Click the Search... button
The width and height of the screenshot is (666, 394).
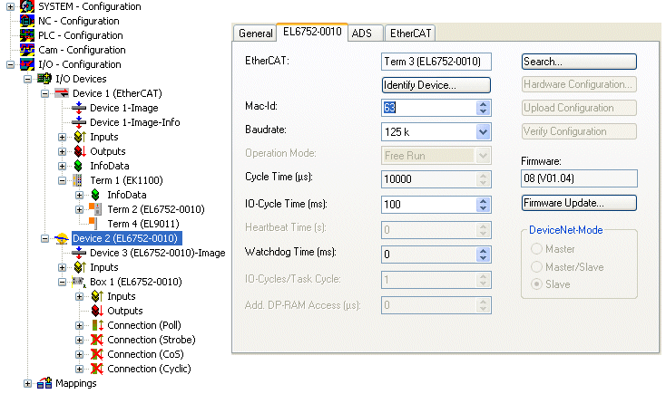pyautogui.click(x=579, y=62)
